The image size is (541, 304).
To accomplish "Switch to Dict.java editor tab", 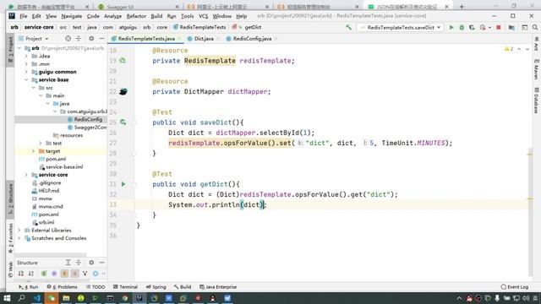I will (x=204, y=39).
